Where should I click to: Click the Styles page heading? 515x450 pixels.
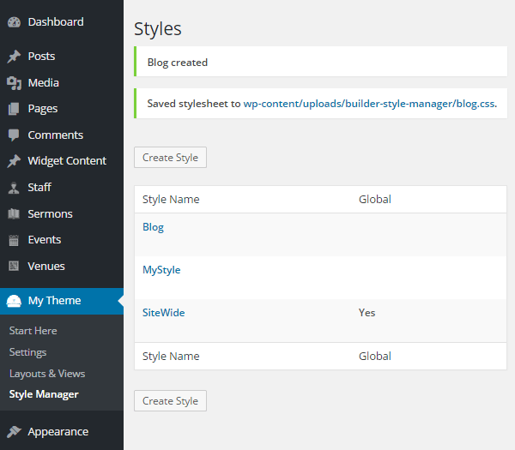pyautogui.click(x=158, y=29)
